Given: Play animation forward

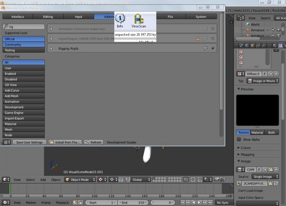Looking at the screenshot, I should [199, 202].
